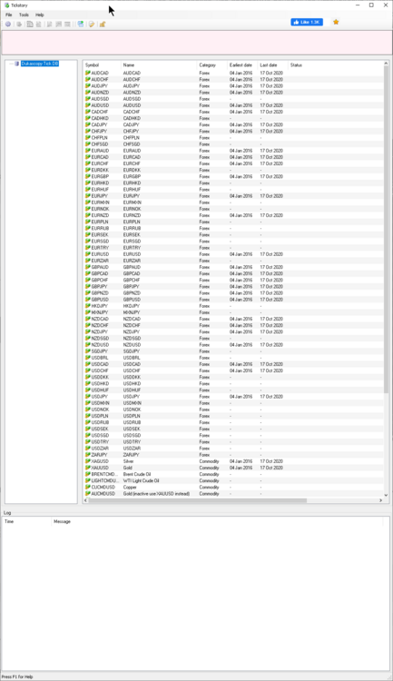Viewport: 393px width, 681px height.
Task: Click the NZDCAD symbol text
Action: click(100, 319)
